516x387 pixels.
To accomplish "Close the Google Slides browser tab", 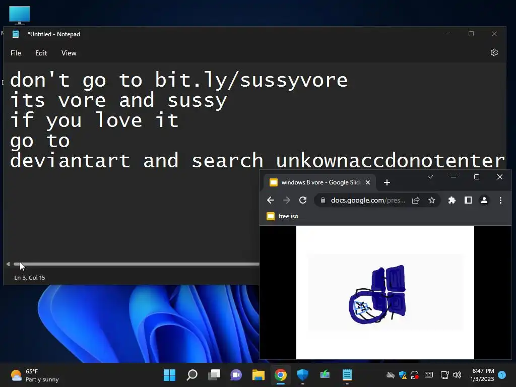I will (x=368, y=182).
